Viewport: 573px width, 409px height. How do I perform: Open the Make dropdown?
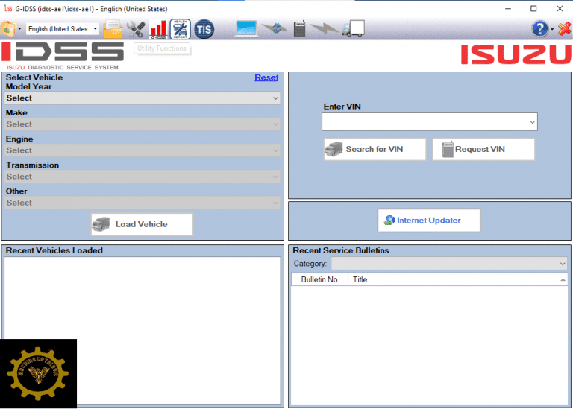(143, 124)
